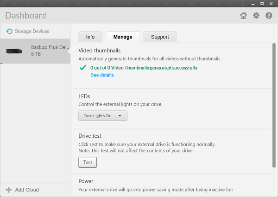Switch to the Support tab

click(x=160, y=37)
